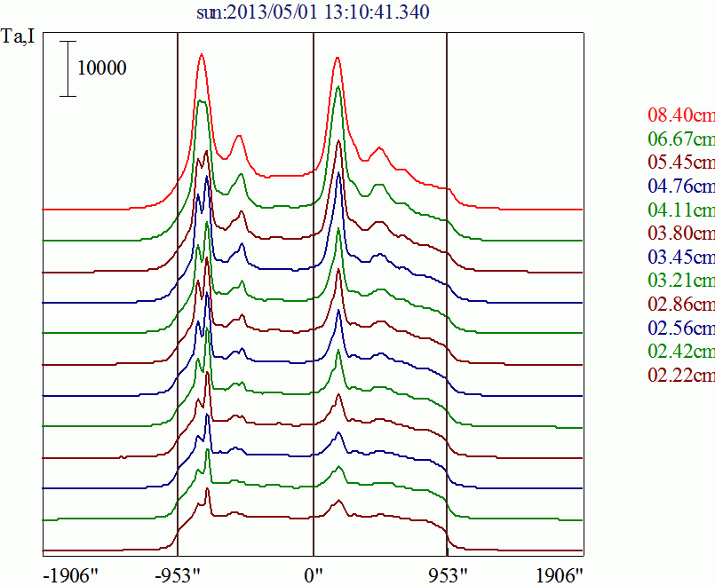Click the "10000" scale value label
The height and width of the screenshot is (586, 715).
click(101, 67)
